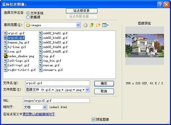The height and width of the screenshot is (125, 171).
Task: Select the xuxian.gif file icon
Action: click(x=41, y=65)
